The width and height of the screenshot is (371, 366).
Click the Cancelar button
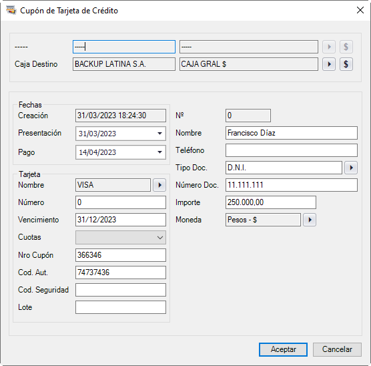tap(337, 349)
